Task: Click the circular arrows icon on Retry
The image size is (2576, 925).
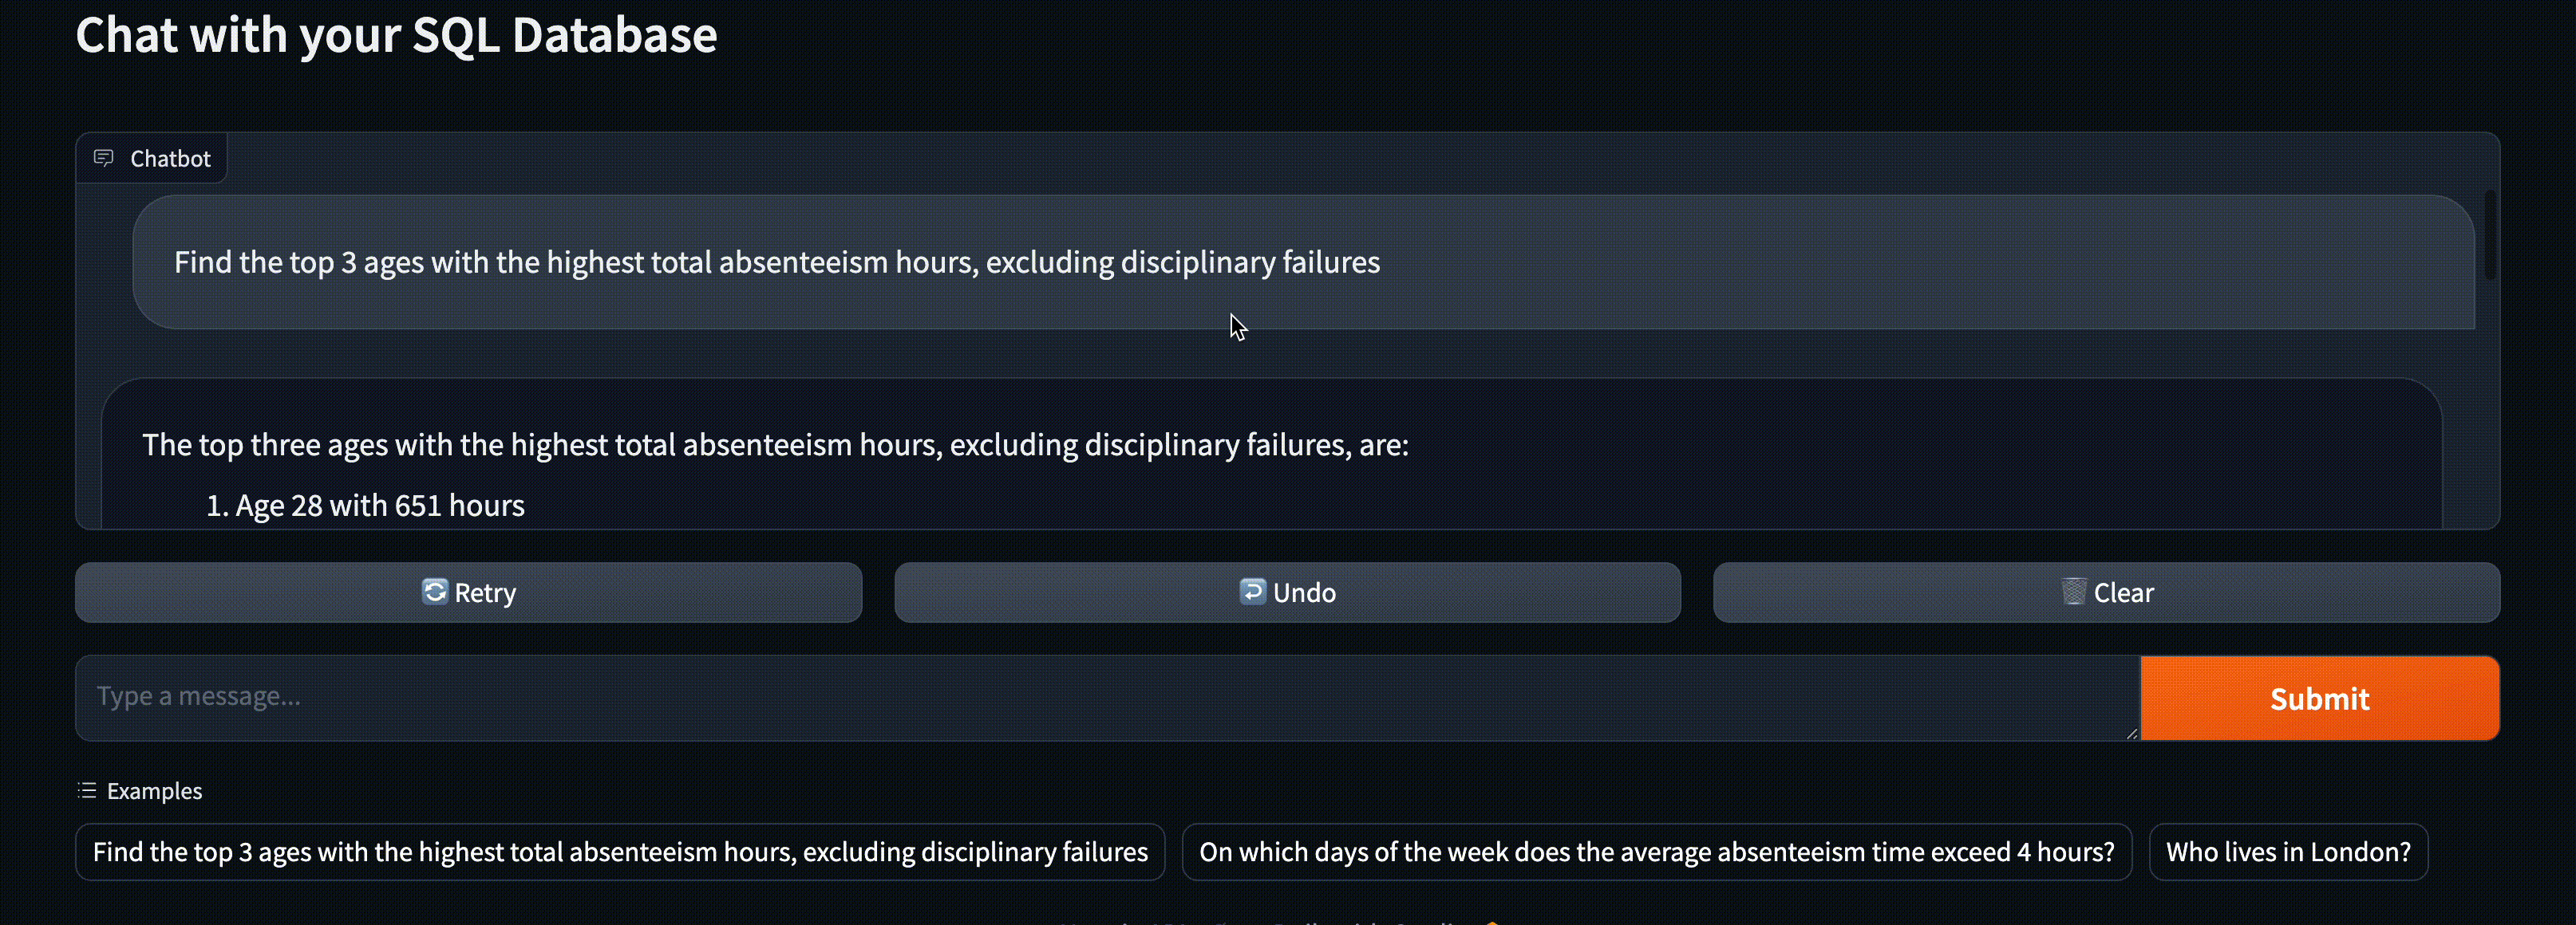Action: pyautogui.click(x=434, y=592)
